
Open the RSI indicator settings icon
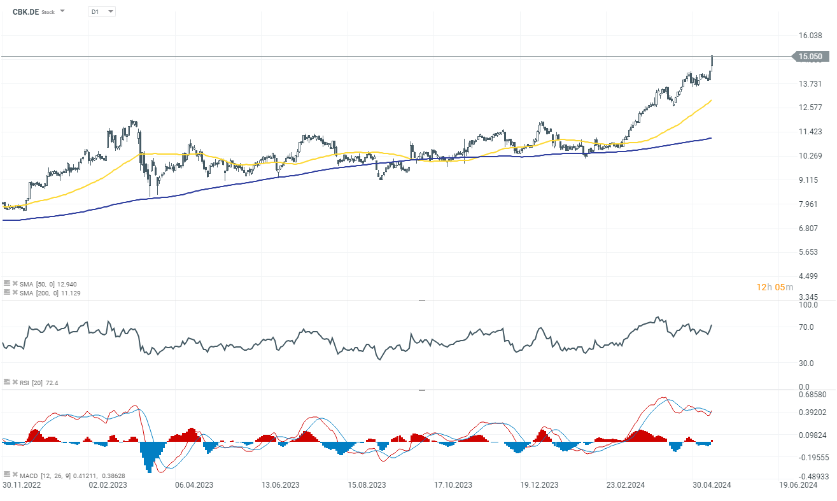click(x=6, y=382)
